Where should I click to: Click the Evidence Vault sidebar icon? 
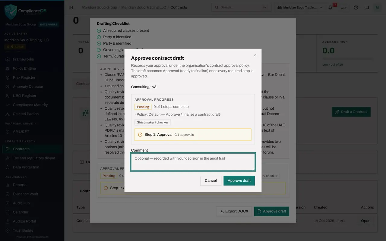click(8, 194)
